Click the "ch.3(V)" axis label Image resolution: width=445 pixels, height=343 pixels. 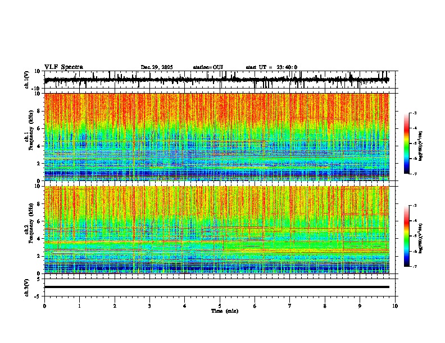tap(27, 288)
